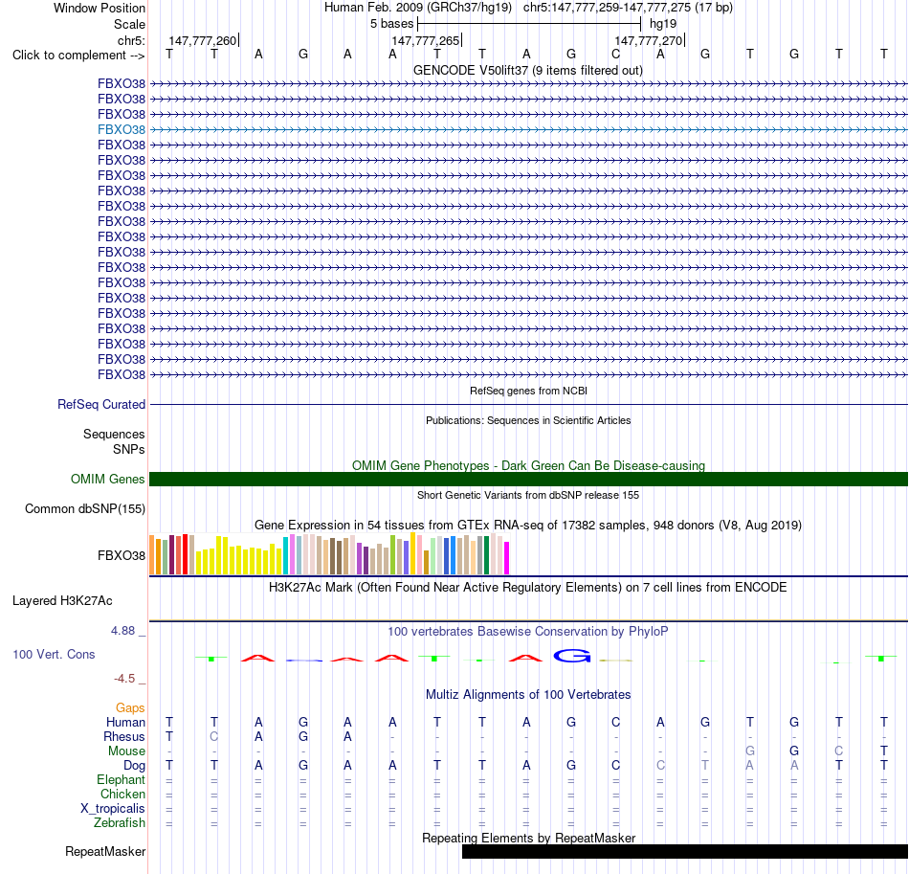Open 'Publications: Sequences in Scientific Articles' title
This screenshot has width=909, height=874.
528,420
